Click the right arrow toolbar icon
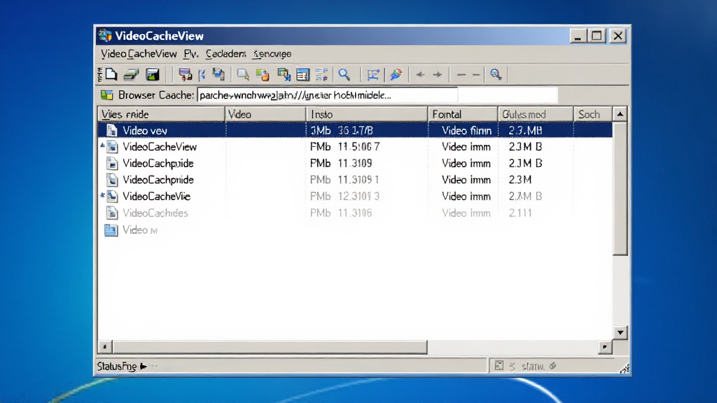 pos(438,74)
